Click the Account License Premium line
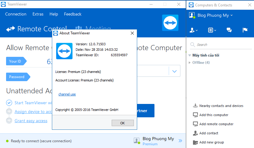254x148 pixels. coord(84,80)
